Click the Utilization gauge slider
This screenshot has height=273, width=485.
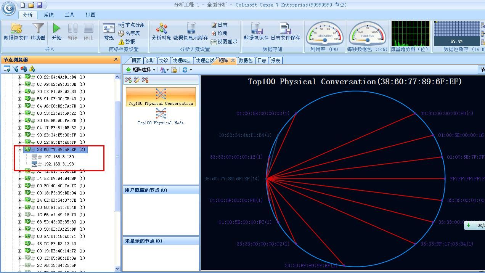(x=325, y=39)
